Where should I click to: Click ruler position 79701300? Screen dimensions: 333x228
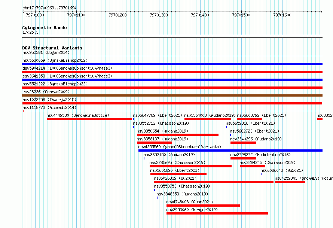click(x=159, y=15)
